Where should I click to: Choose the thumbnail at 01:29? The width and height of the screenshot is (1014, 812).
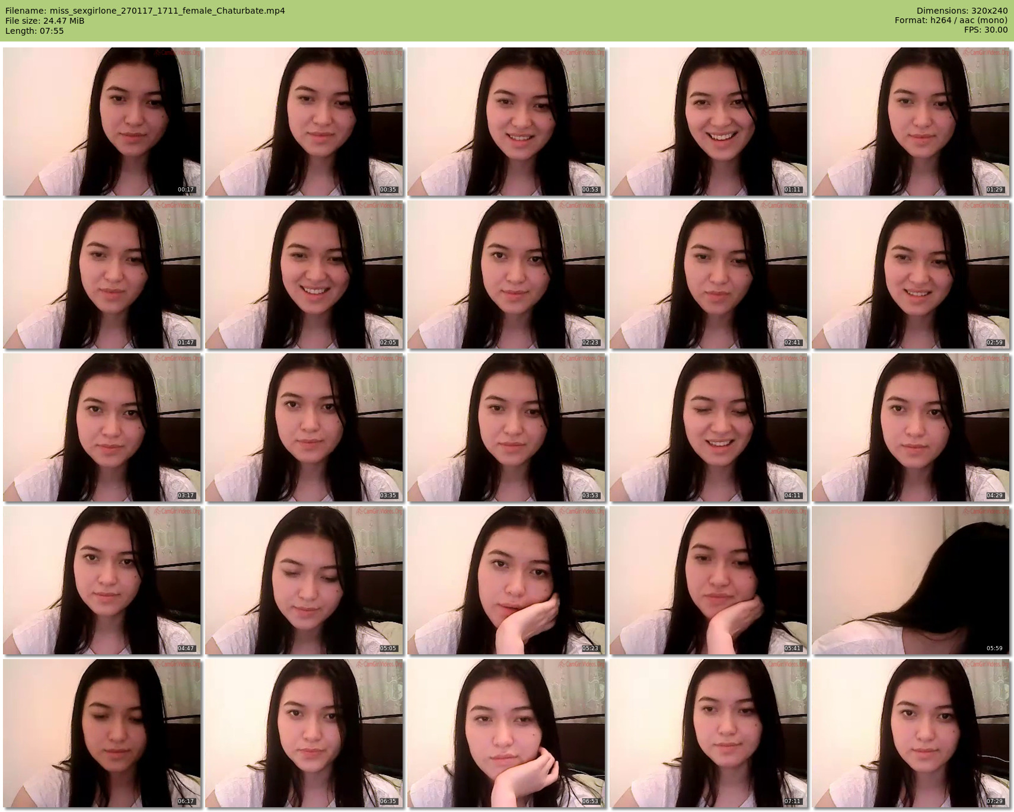911,122
